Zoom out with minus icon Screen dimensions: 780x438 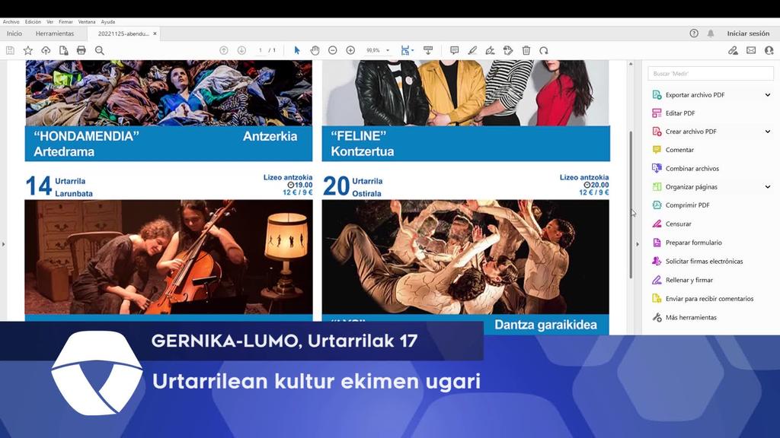[x=333, y=50]
